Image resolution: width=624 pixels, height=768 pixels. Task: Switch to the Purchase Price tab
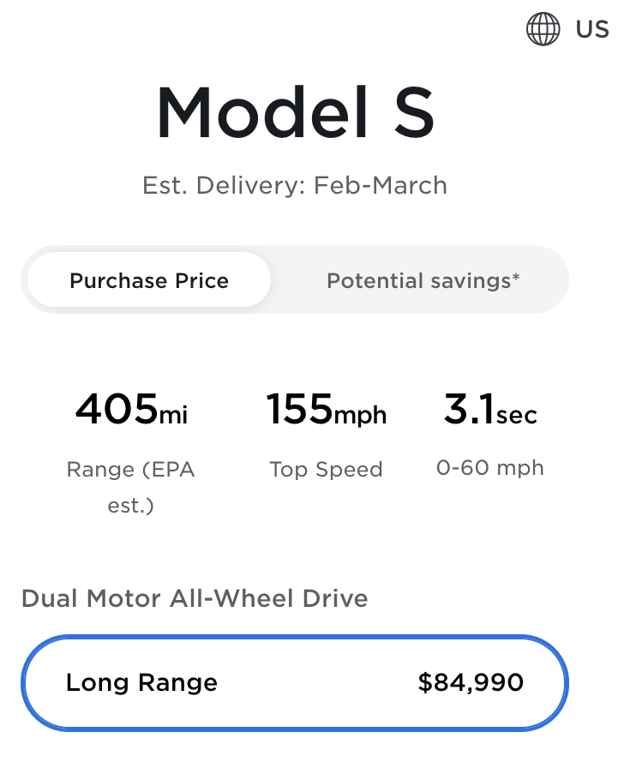click(149, 281)
